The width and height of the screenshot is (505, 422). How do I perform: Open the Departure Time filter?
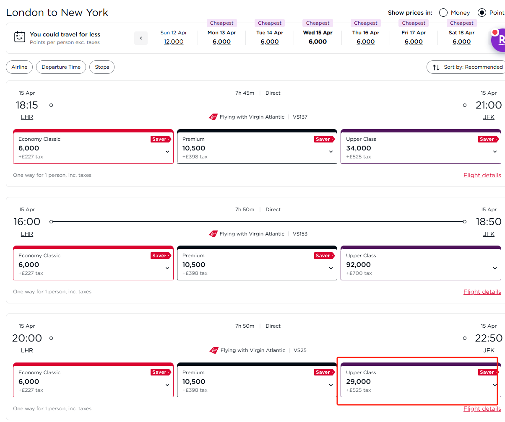click(61, 67)
